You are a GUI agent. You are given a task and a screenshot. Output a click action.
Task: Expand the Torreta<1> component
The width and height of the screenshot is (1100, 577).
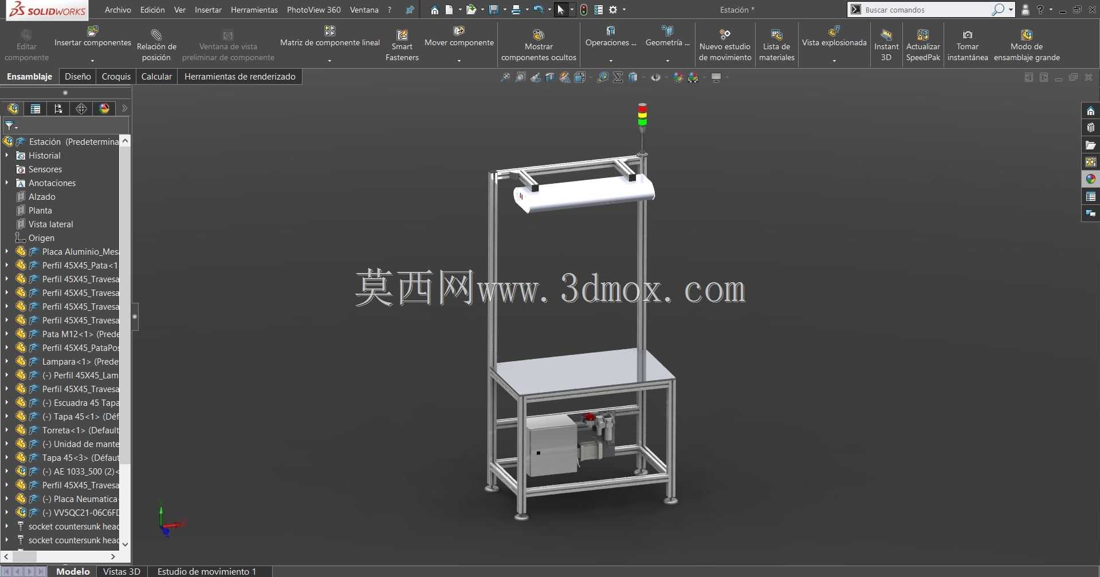tap(7, 430)
